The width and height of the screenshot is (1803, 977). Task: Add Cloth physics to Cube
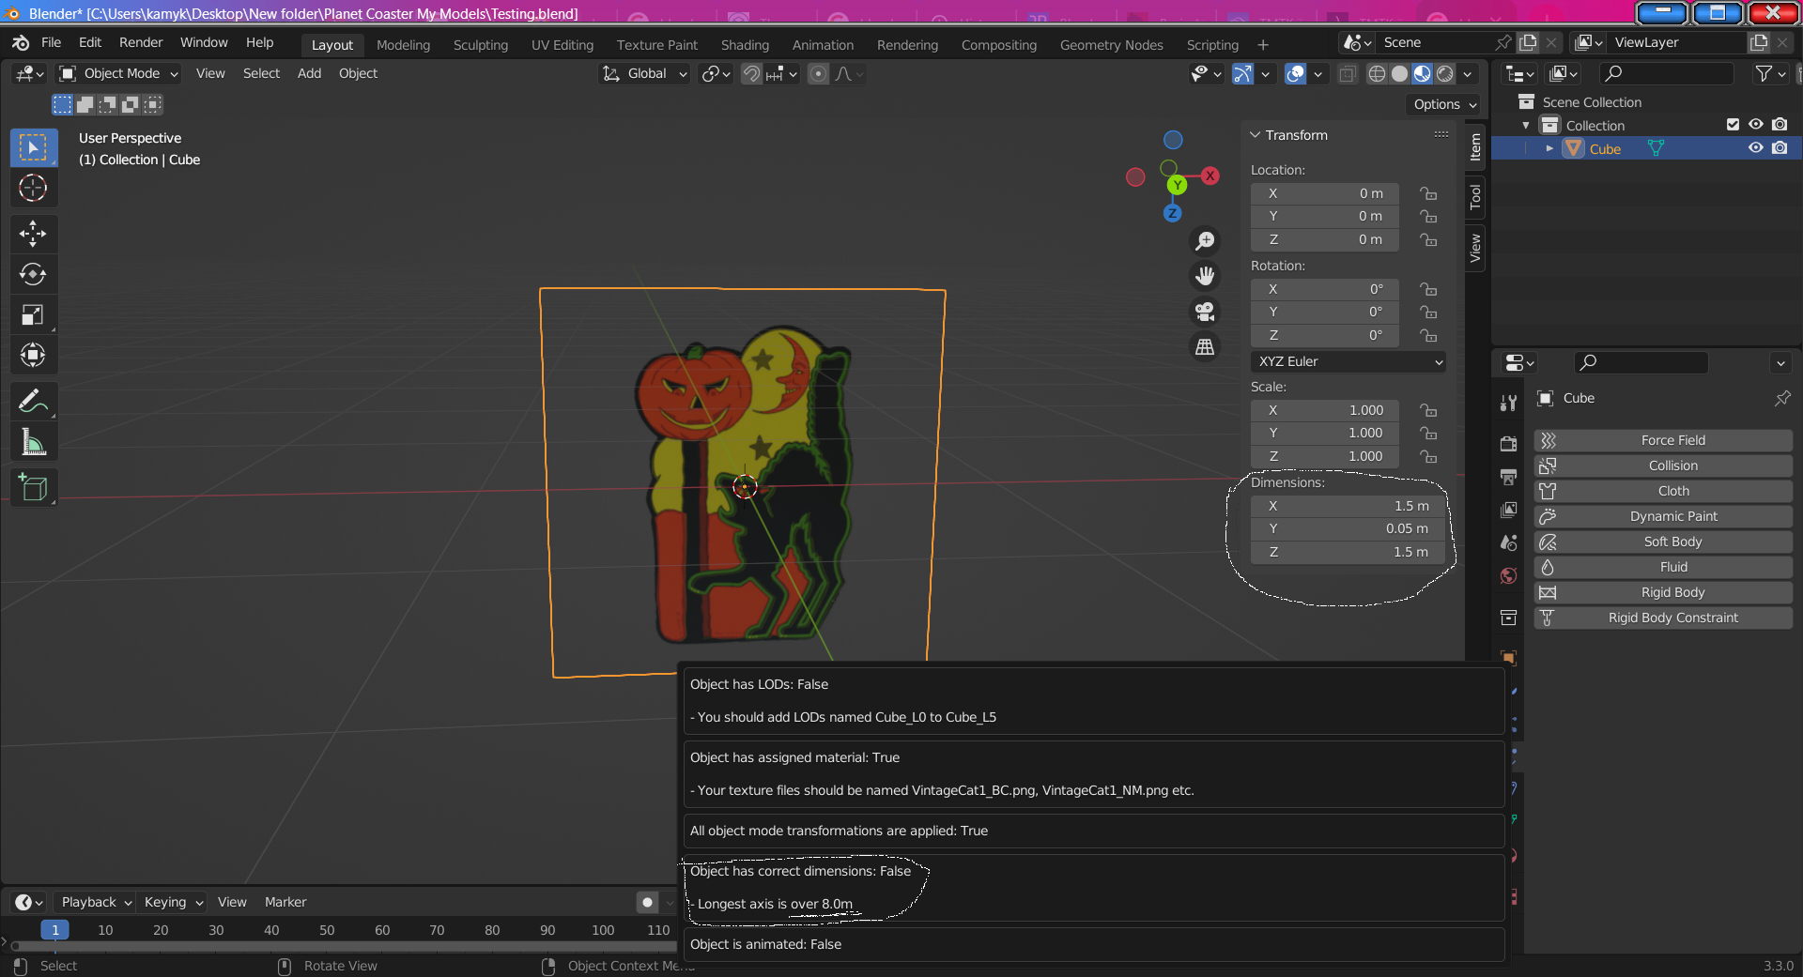(1663, 491)
